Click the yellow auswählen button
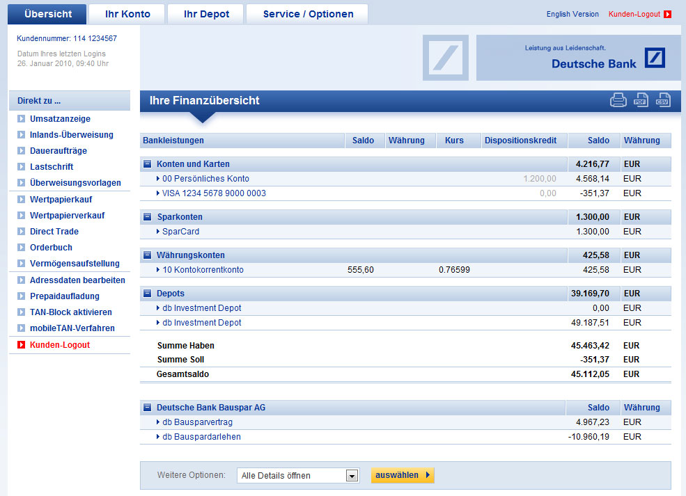 403,475
